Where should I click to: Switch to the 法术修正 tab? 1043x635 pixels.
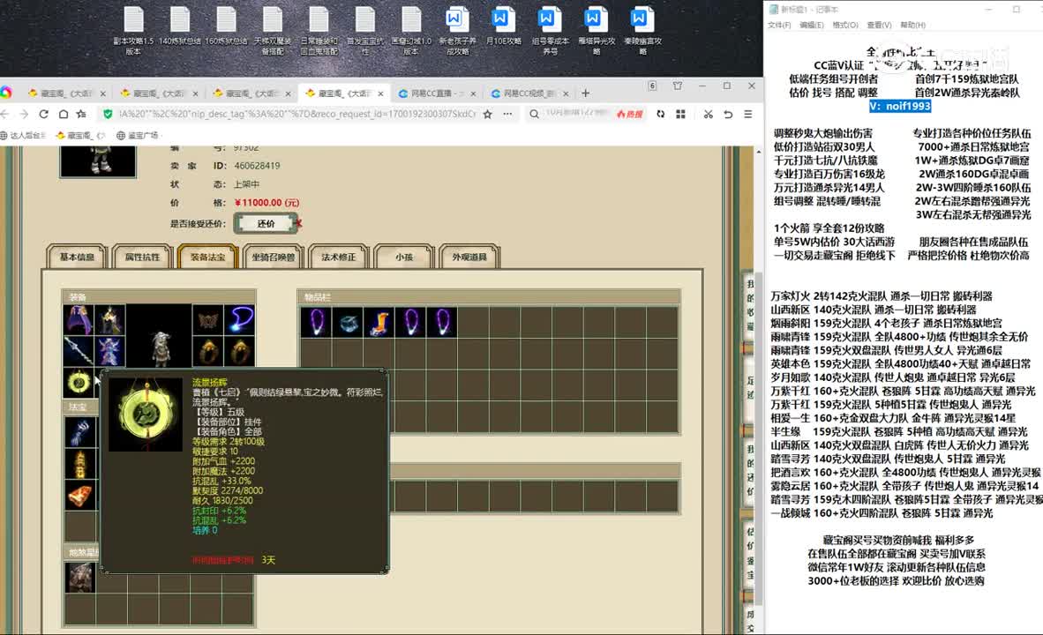point(339,257)
